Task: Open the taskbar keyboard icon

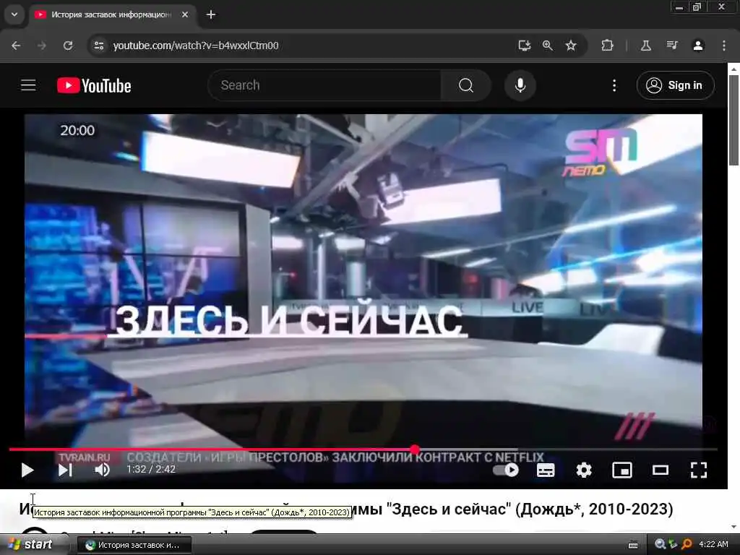Action: coord(633,545)
